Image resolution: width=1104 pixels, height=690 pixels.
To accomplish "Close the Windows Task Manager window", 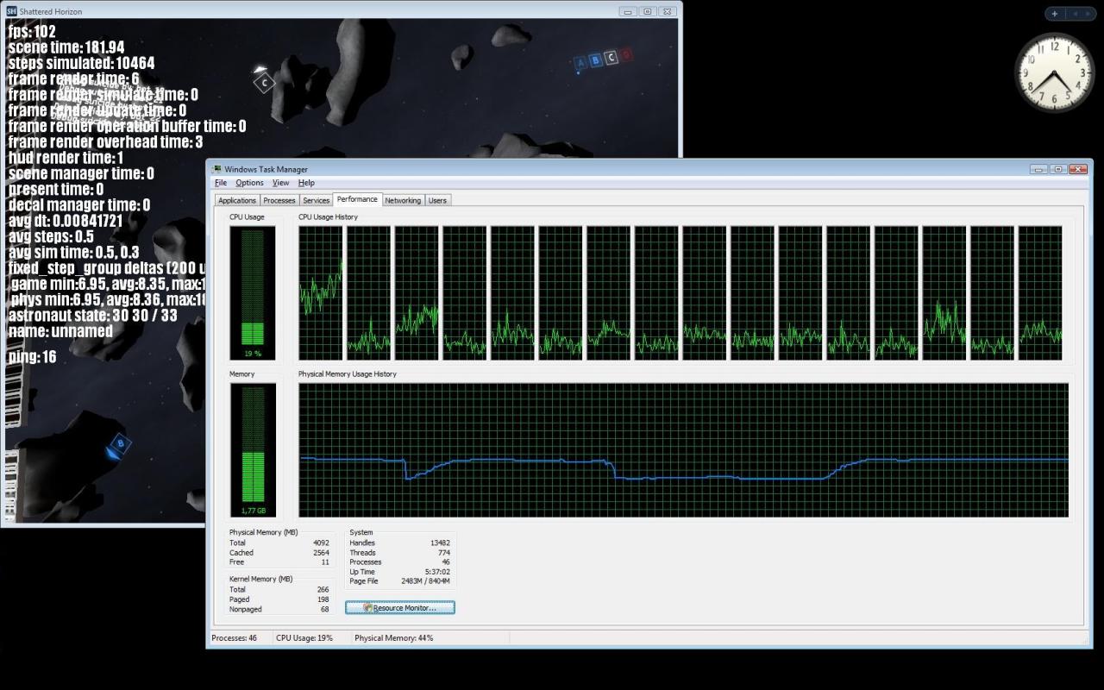I will (1077, 169).
